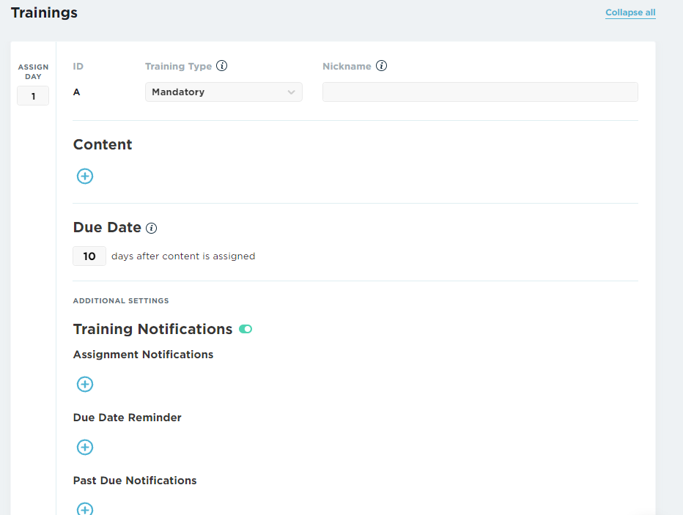Select the Assign Day number field
Viewport: 683px width, 515px height.
[33, 96]
